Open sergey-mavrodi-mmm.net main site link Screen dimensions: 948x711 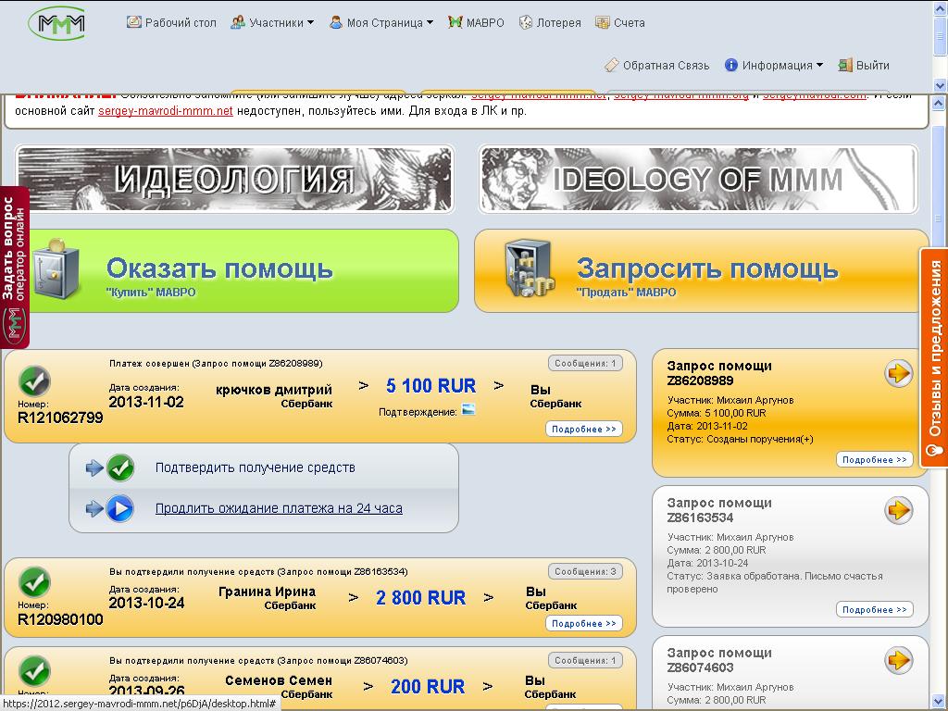[x=165, y=111]
